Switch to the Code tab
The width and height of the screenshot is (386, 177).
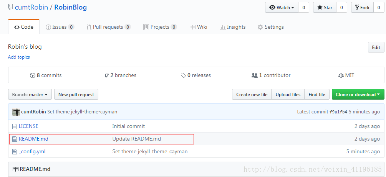point(24,27)
